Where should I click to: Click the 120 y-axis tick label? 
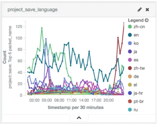pyautogui.click(x=19, y=27)
